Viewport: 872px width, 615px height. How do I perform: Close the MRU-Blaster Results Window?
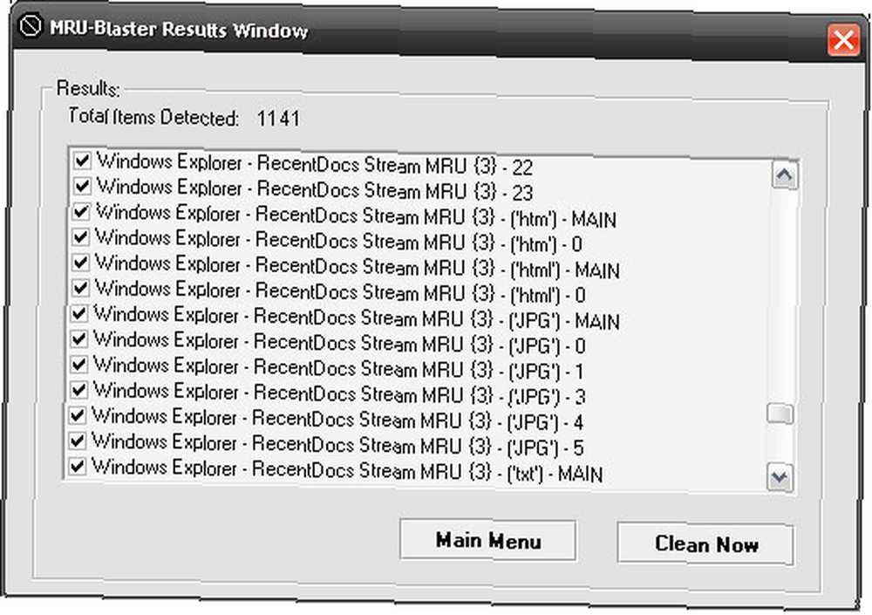pyautogui.click(x=843, y=39)
